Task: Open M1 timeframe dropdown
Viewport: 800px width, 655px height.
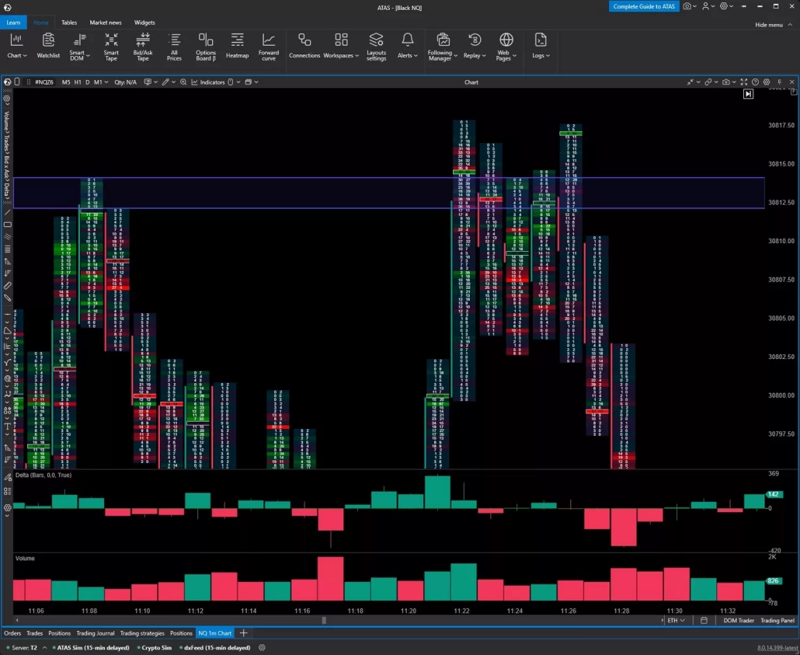Action: [100, 82]
